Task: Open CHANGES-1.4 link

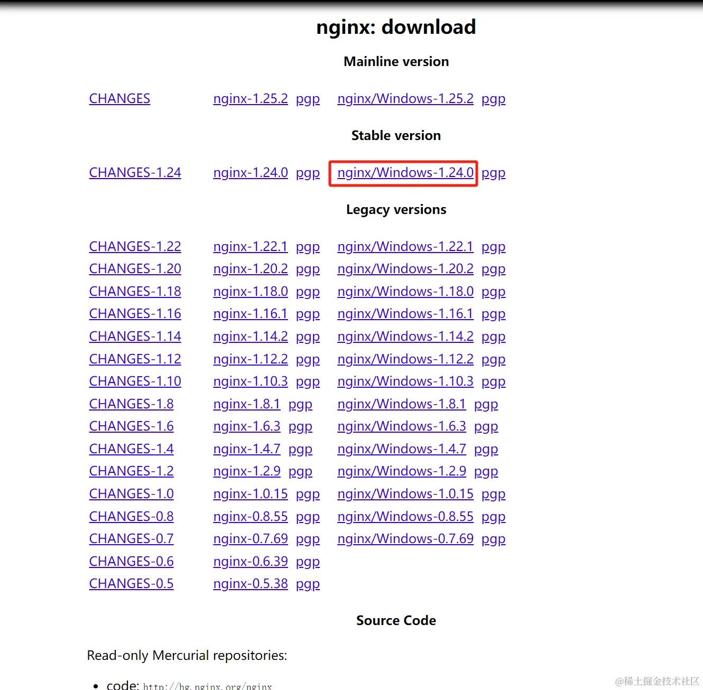Action: 131,449
